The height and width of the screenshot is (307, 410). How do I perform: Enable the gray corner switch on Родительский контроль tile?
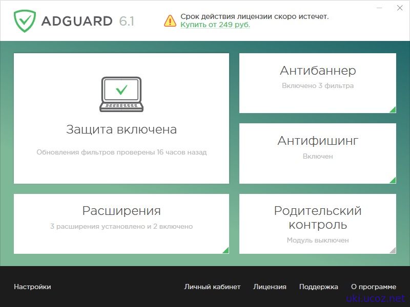(393, 250)
